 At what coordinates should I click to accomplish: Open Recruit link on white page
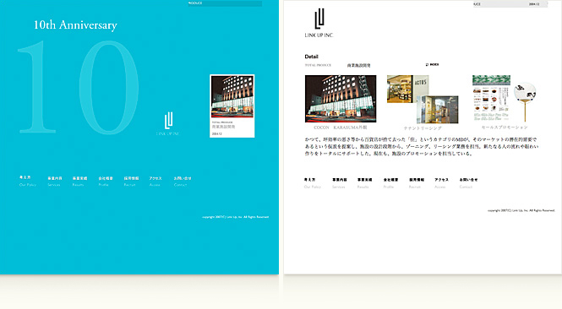(x=417, y=183)
